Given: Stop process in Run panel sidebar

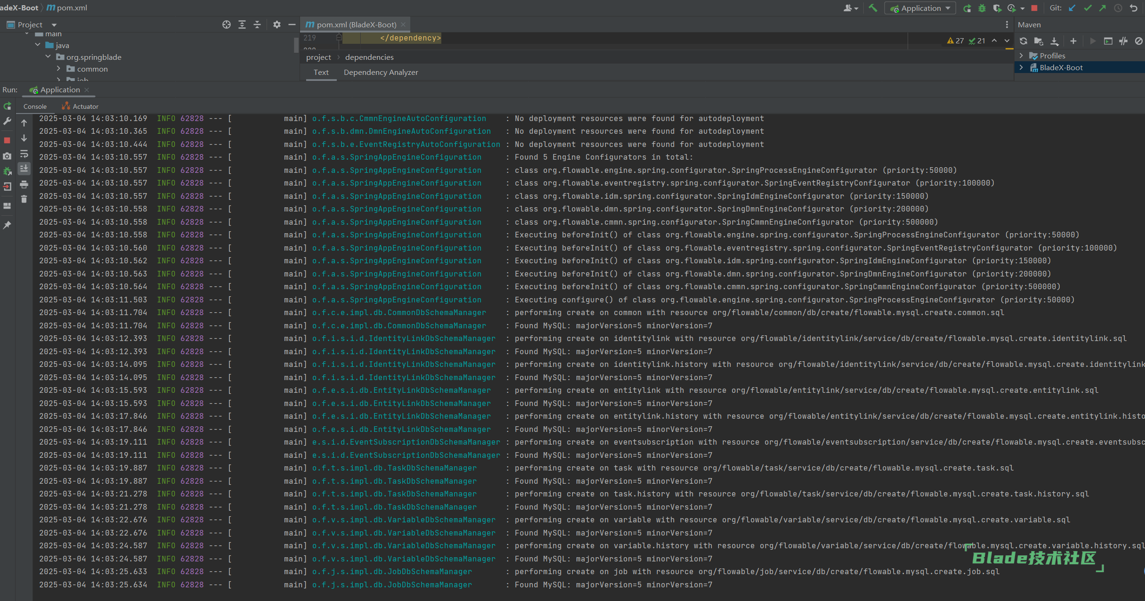Looking at the screenshot, I should pos(7,140).
